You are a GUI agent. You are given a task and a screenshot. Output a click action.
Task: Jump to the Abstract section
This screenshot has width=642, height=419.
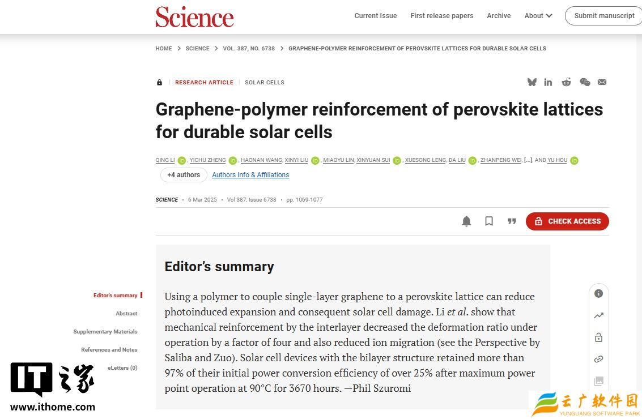[x=126, y=314]
